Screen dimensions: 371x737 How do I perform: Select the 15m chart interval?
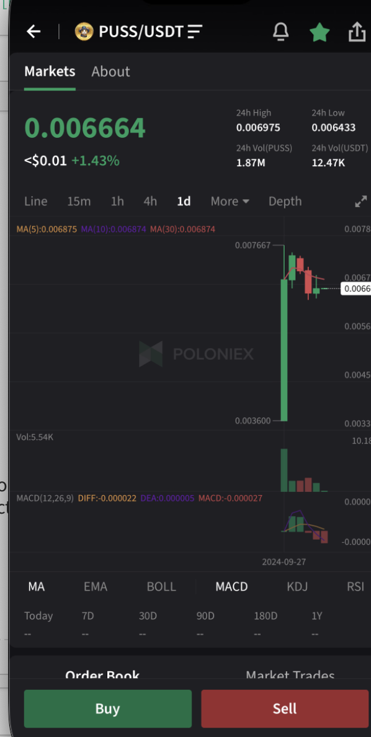coord(79,201)
